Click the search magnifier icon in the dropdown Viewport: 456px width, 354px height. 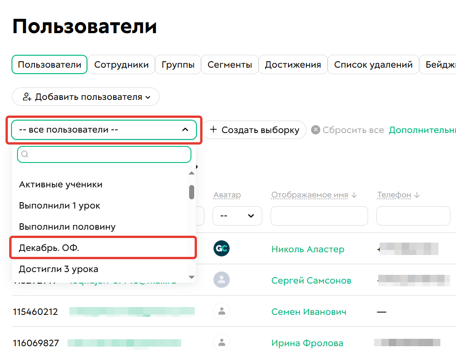[24, 155]
